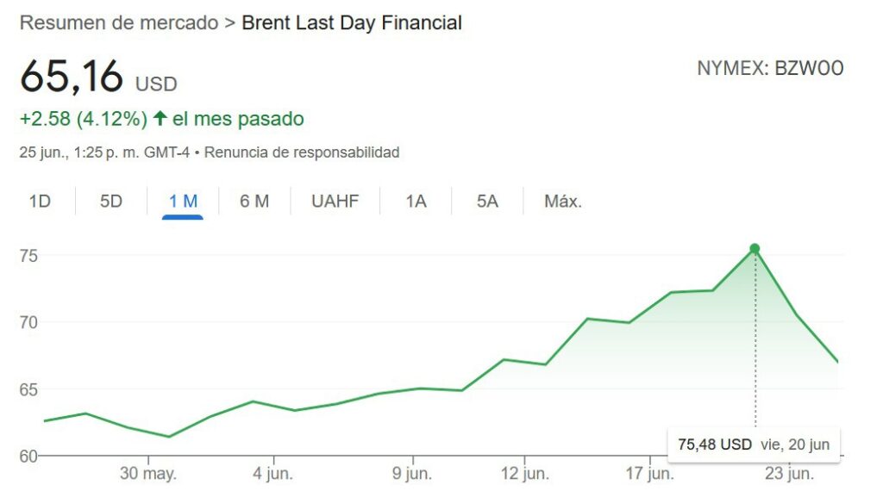Click the 65,16 current price value
This screenshot has width=883, height=491.
point(72,77)
